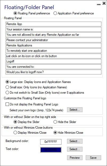This screenshot has width=107, height=166.
Task: Click the Remote App text field
Action: (x=53, y=24)
